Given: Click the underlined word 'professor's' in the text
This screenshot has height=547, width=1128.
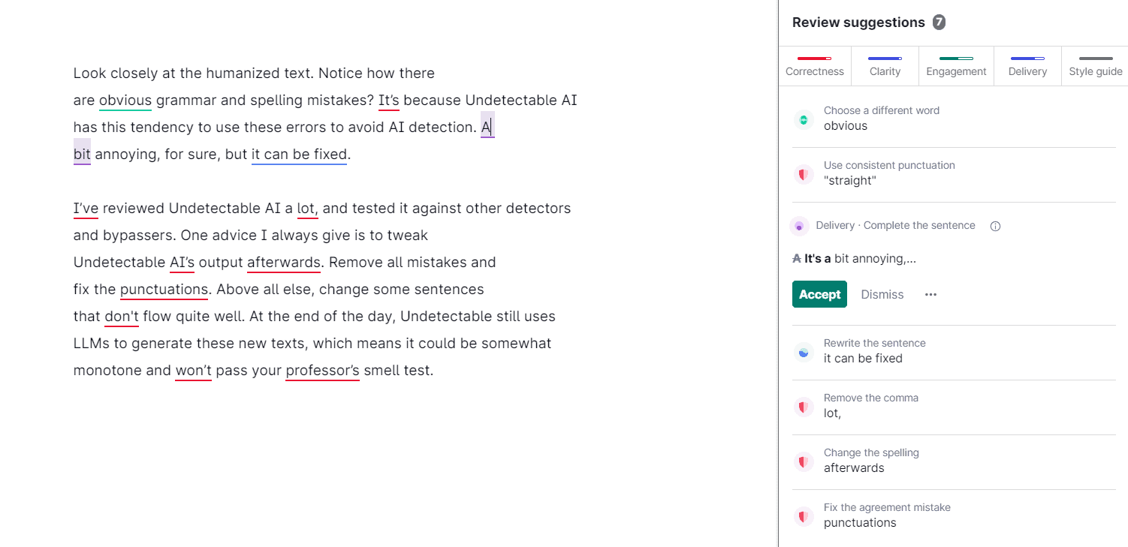Looking at the screenshot, I should [x=322, y=371].
